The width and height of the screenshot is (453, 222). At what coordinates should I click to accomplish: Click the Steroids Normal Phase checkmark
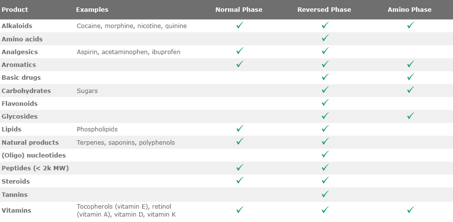(240, 180)
